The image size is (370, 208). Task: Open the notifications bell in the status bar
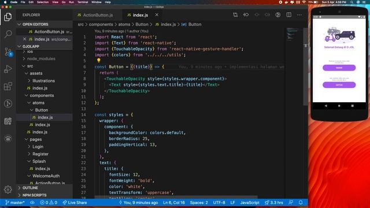(301, 203)
